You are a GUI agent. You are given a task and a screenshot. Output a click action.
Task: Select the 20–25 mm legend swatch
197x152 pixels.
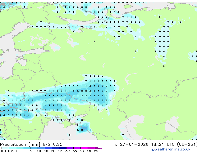pos(56,148)
